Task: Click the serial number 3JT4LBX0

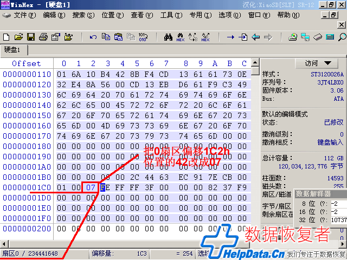Action: [330, 82]
